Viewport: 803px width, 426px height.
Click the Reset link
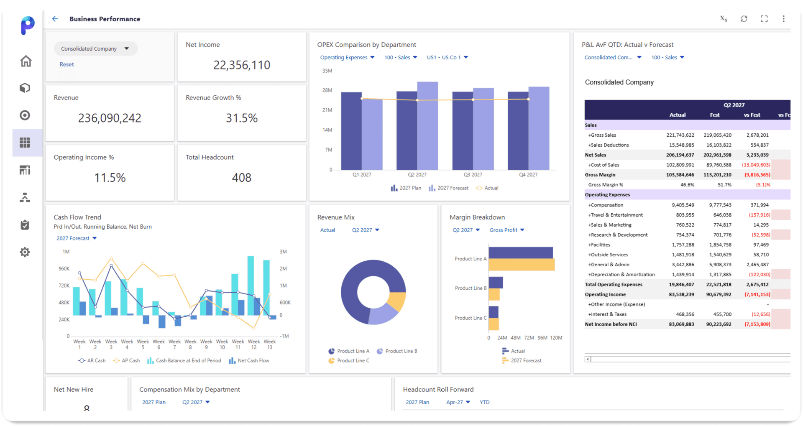[66, 64]
